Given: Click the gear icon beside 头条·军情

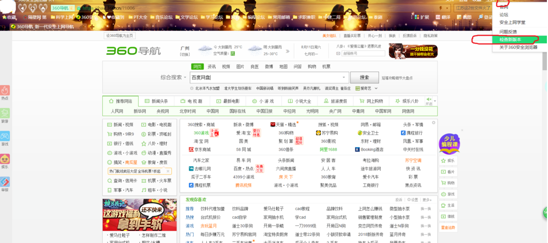Looking at the screenshot, I should 434,122.
